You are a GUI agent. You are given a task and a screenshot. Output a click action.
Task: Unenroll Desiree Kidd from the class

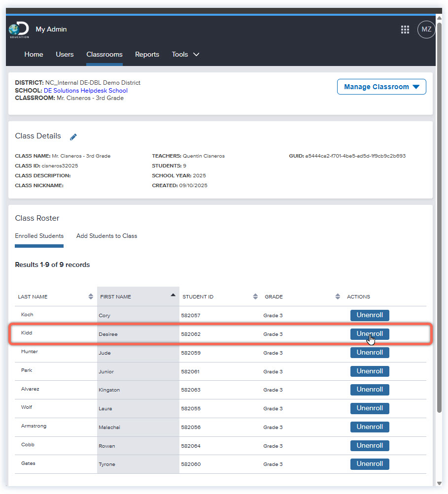tap(370, 334)
